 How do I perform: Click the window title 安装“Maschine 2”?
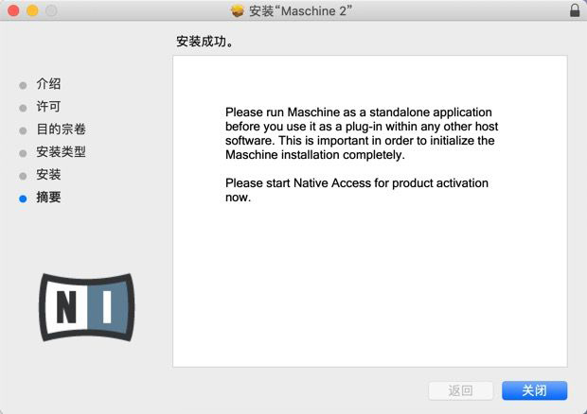click(301, 10)
